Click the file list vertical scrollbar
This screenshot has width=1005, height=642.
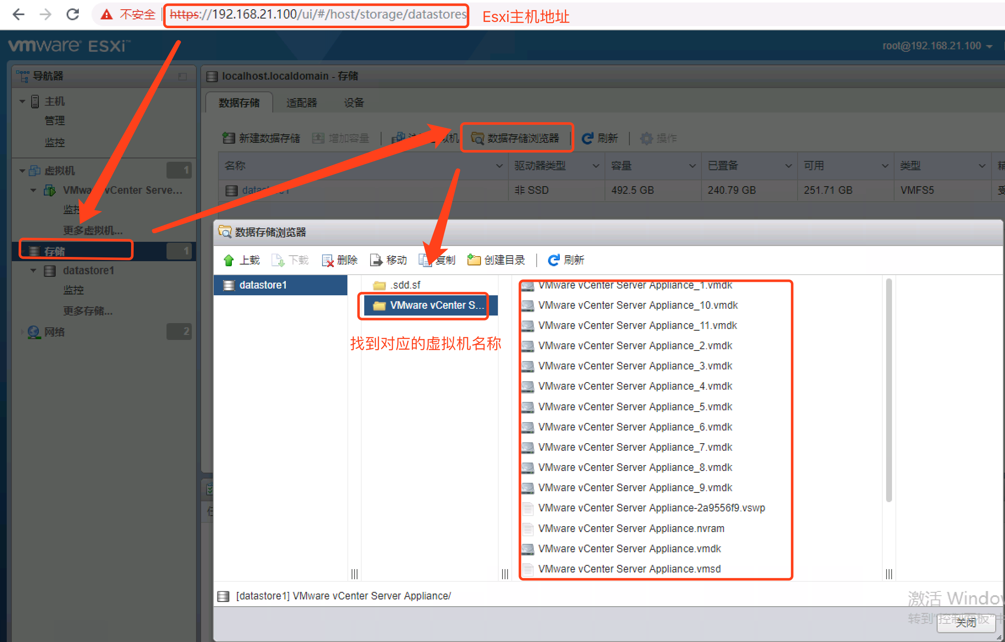tap(889, 390)
